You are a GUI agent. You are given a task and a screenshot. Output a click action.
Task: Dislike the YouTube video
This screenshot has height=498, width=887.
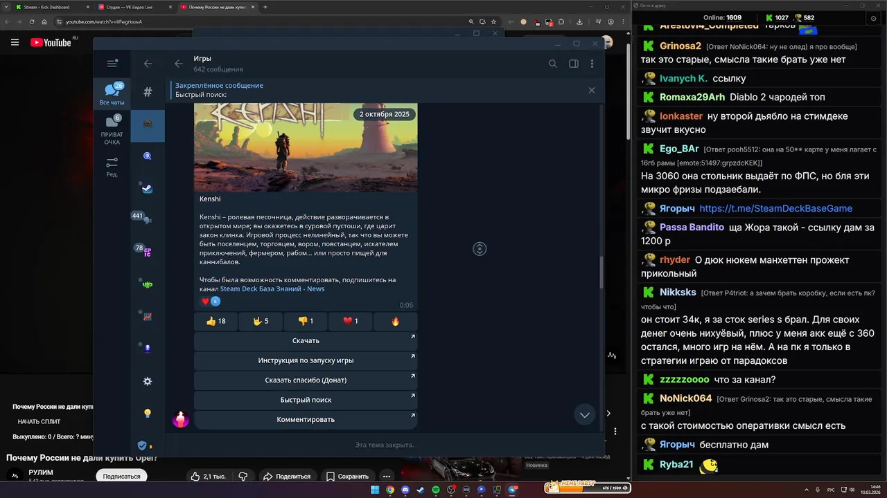click(x=243, y=477)
